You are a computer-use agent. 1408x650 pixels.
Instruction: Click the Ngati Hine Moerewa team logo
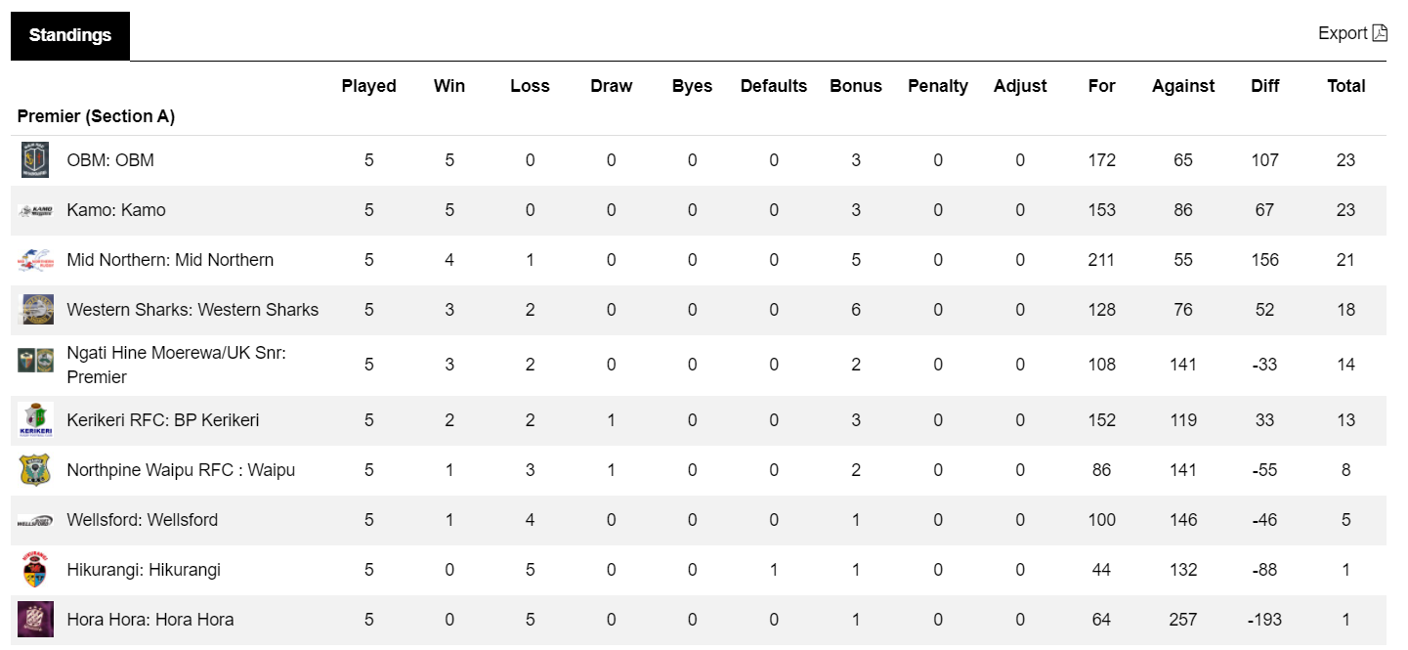[35, 360]
